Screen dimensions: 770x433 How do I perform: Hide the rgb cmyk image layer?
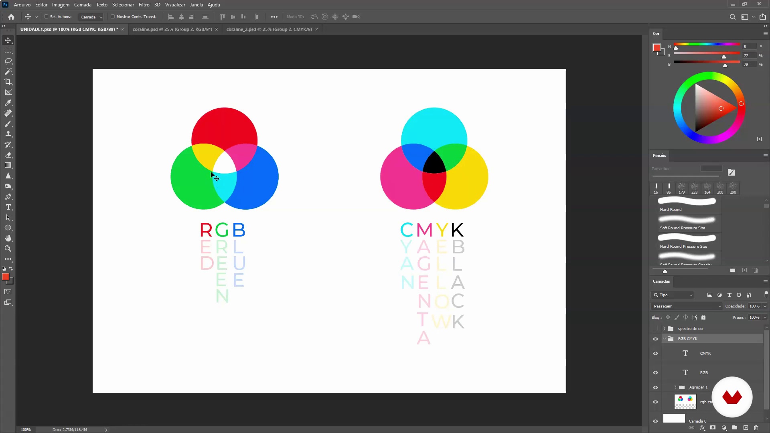(655, 402)
